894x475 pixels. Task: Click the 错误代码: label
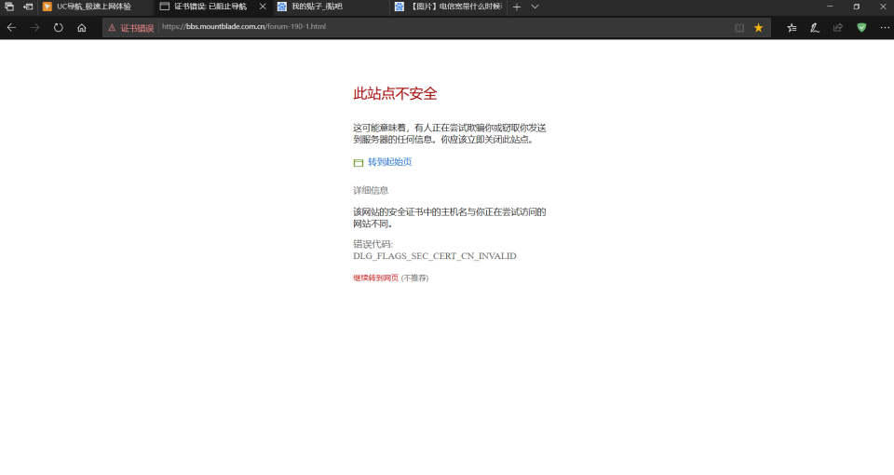tap(372, 244)
